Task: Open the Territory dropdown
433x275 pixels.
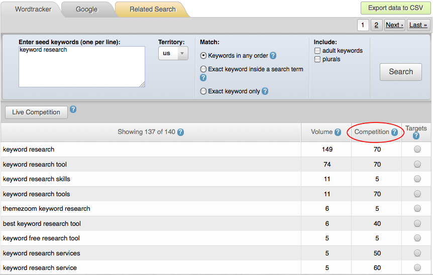Action: pyautogui.click(x=173, y=53)
